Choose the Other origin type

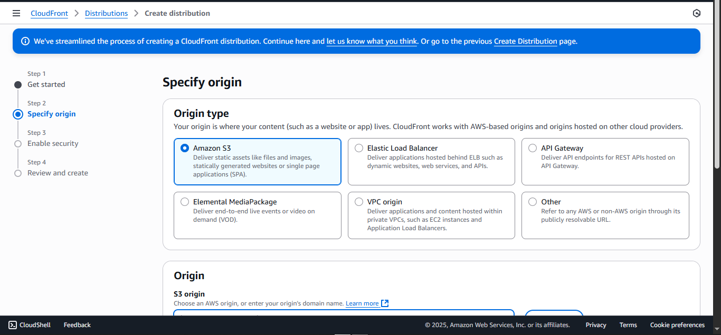click(533, 202)
